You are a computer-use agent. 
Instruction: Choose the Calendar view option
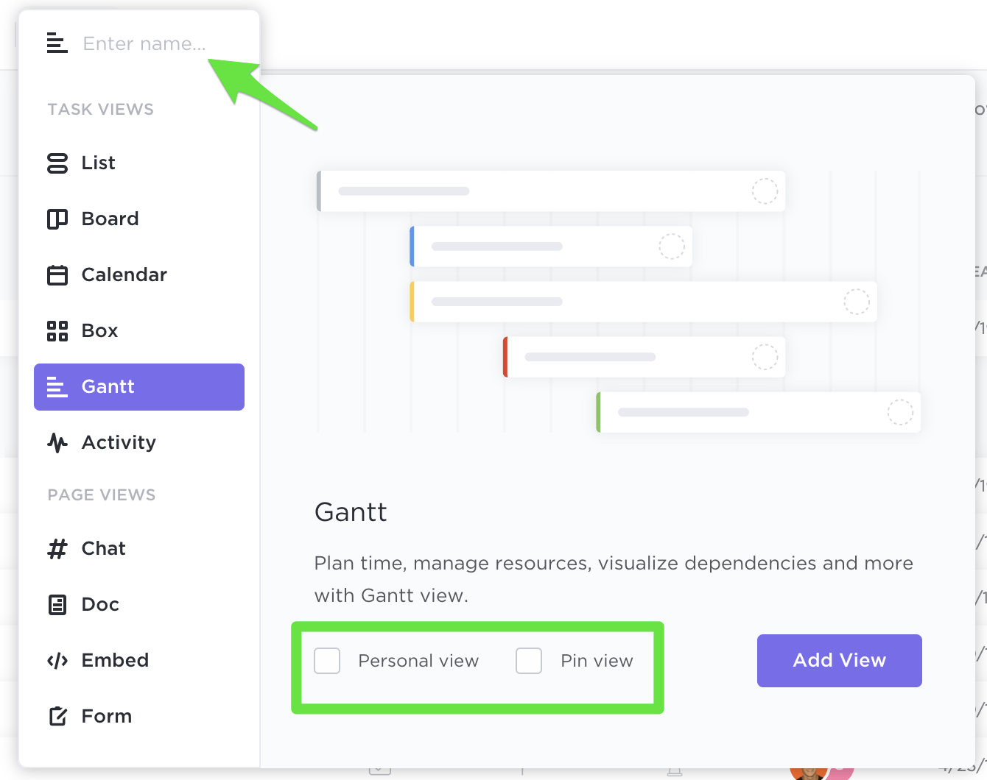pyautogui.click(x=124, y=274)
